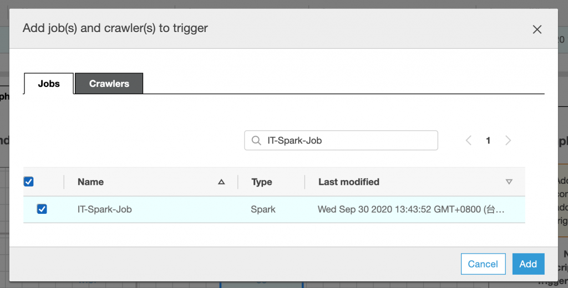This screenshot has height=288, width=568.
Task: Toggle the select-all jobs checkbox
Action: [29, 182]
